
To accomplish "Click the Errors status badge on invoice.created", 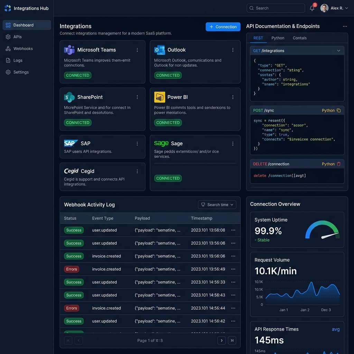I will coord(72,269).
